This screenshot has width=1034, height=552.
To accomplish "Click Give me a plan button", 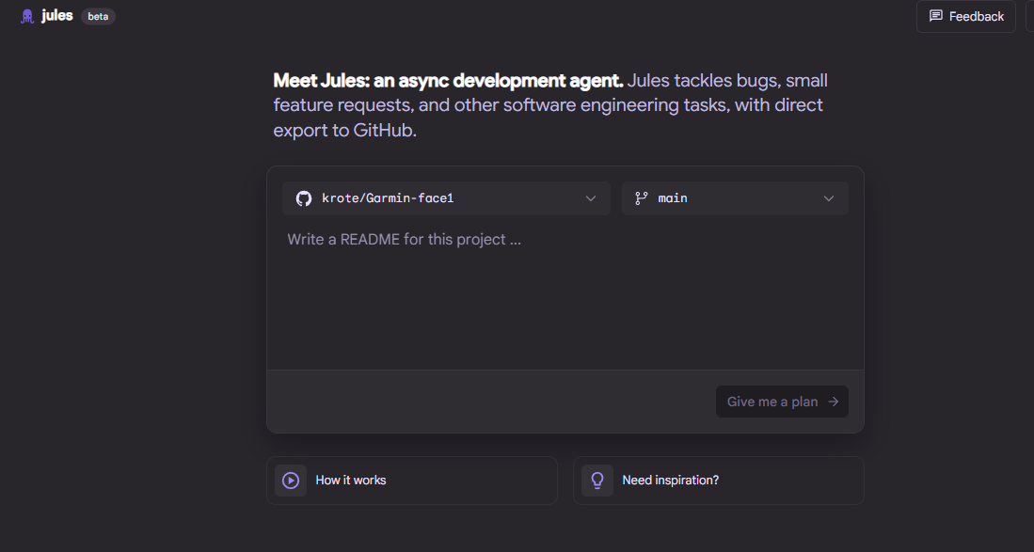I will pos(782,402).
